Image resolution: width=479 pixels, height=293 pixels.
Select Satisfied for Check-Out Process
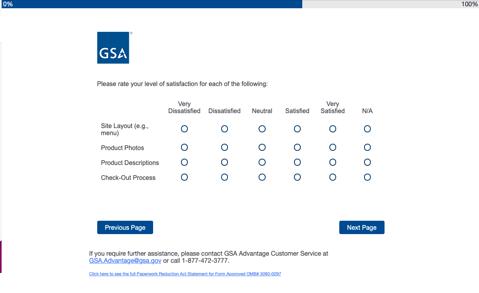[297, 177]
